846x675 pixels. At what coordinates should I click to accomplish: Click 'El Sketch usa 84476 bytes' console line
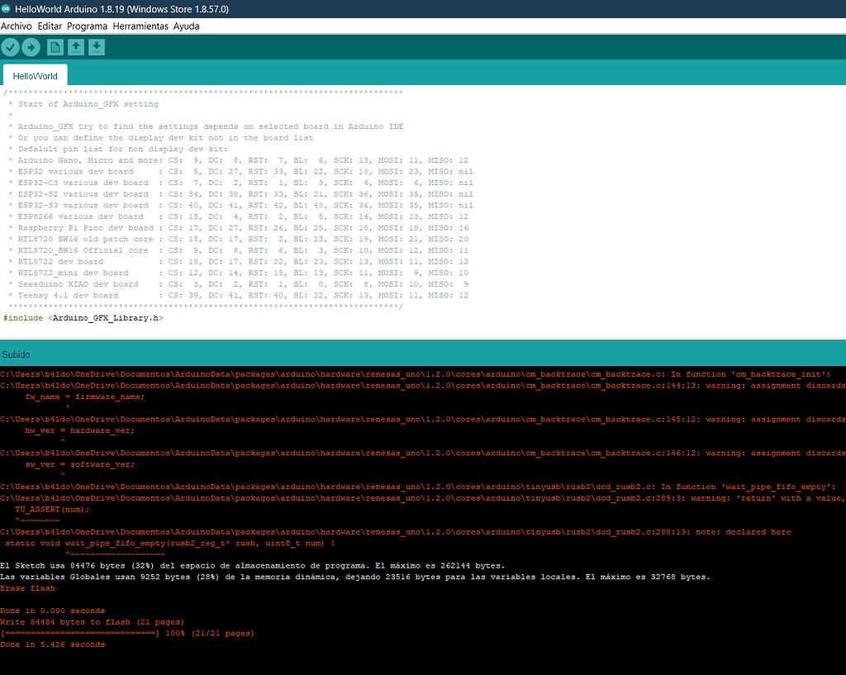tap(253, 566)
